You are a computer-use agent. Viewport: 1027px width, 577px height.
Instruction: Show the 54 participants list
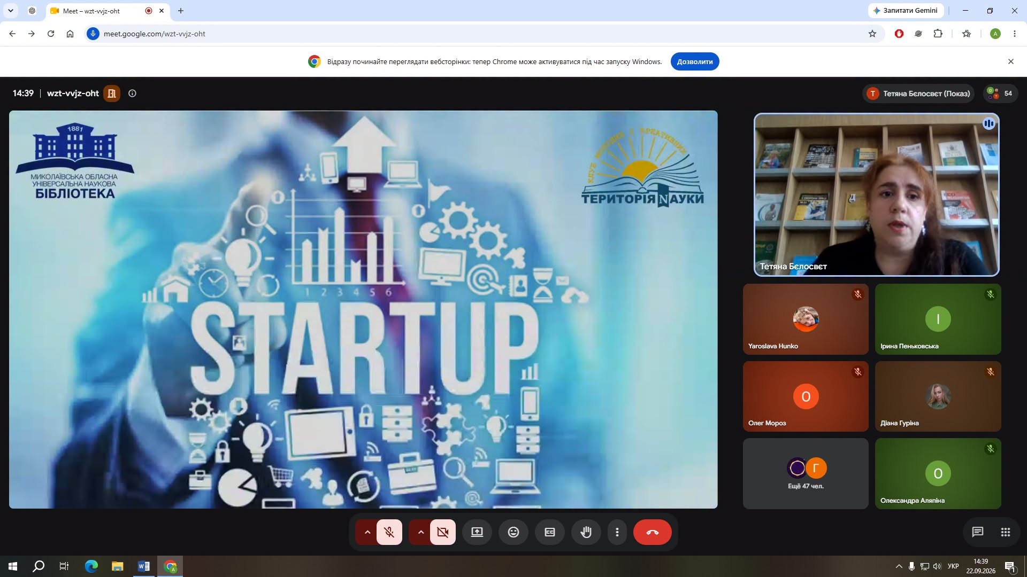(x=1000, y=93)
